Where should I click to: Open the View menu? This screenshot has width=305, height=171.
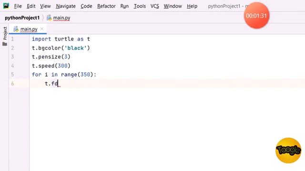point(45,6)
